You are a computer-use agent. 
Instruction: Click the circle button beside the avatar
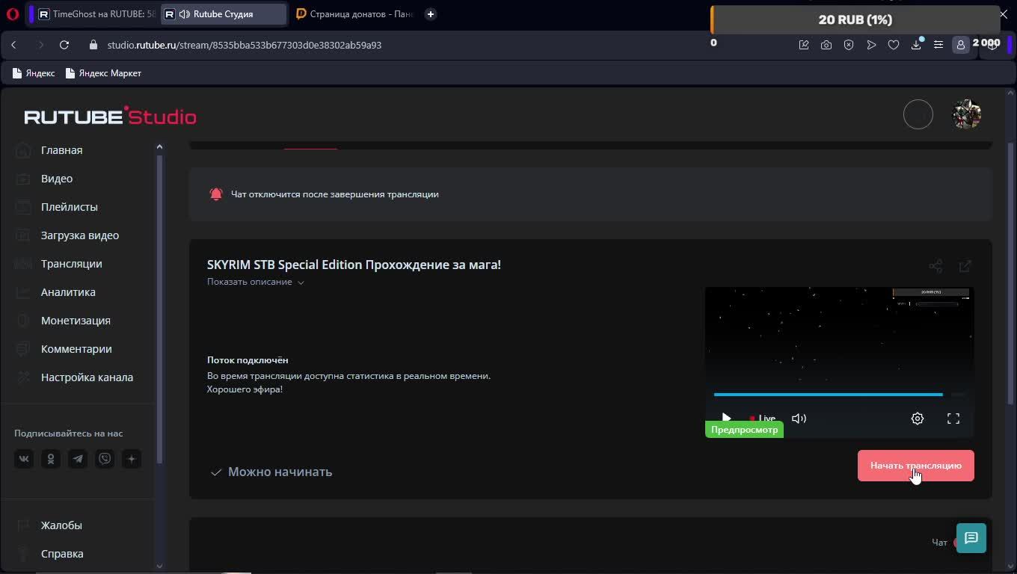pyautogui.click(x=918, y=114)
